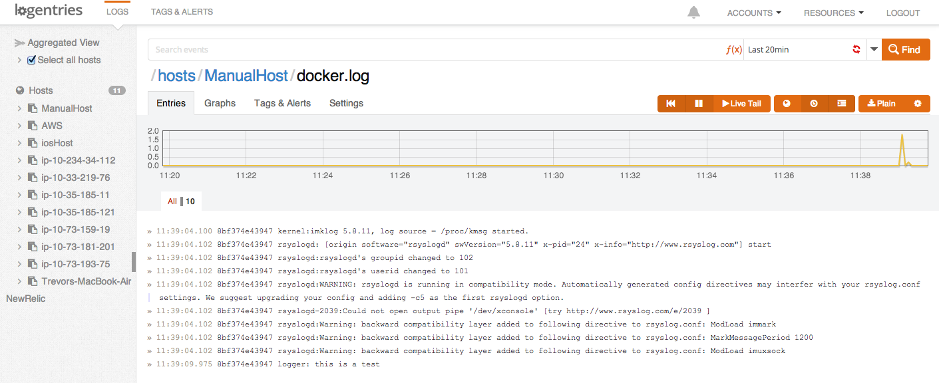Open the Tags & Alerts top navigation
Image resolution: width=939 pixels, height=383 pixels.
pos(182,12)
